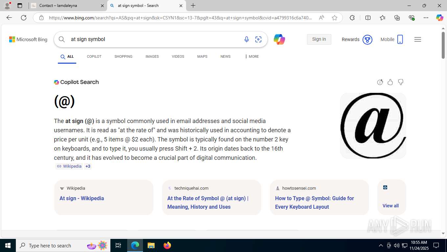
Task: Click scrollbar down arrow
Action: [x=443, y=233]
